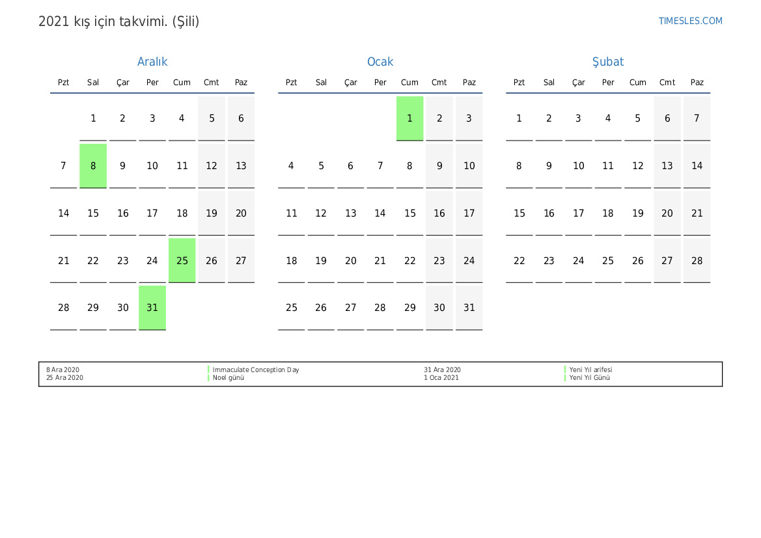
Task: Select highlighted 31 in Aralık
Action: pos(152,308)
